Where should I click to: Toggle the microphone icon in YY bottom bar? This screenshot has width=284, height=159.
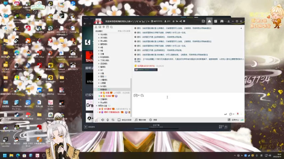click(108, 120)
